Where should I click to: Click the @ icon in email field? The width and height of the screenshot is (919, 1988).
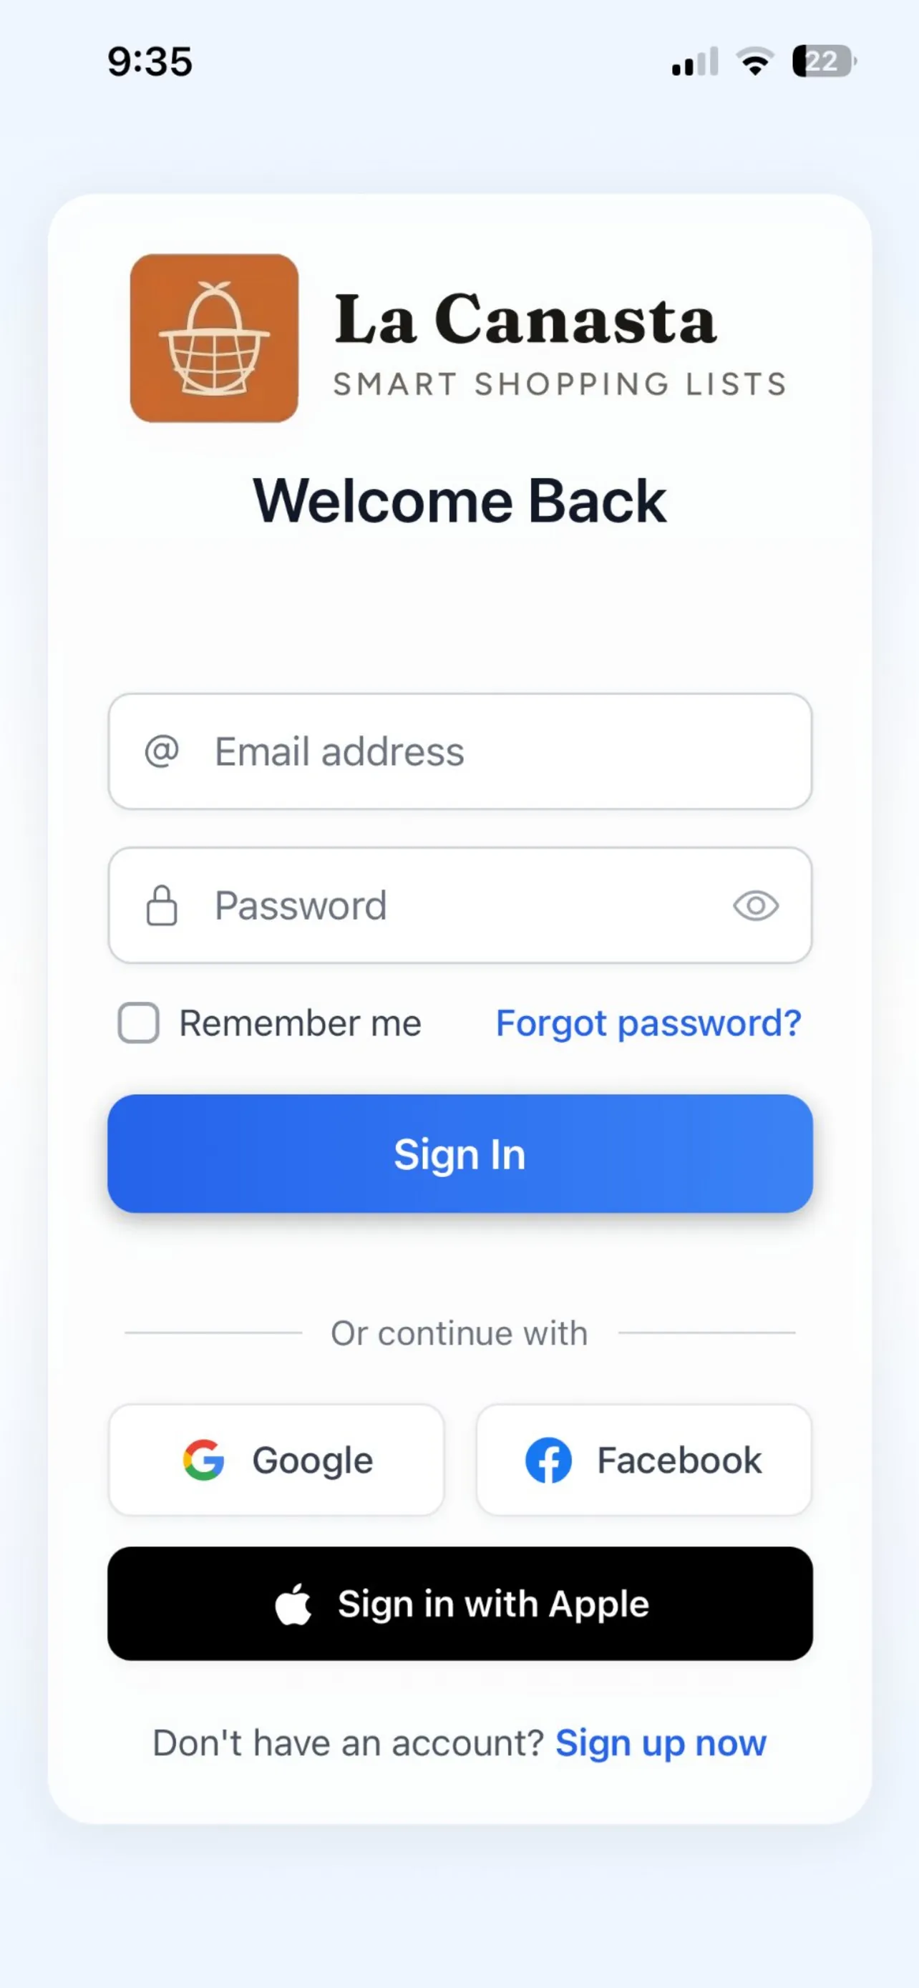[162, 751]
